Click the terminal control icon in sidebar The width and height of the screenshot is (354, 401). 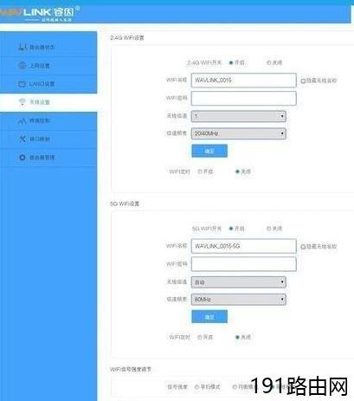(23, 120)
